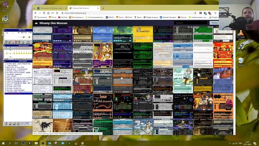The image size is (259, 146).
Task: Open File Explorer from the taskbar
Action: [x=36, y=143]
